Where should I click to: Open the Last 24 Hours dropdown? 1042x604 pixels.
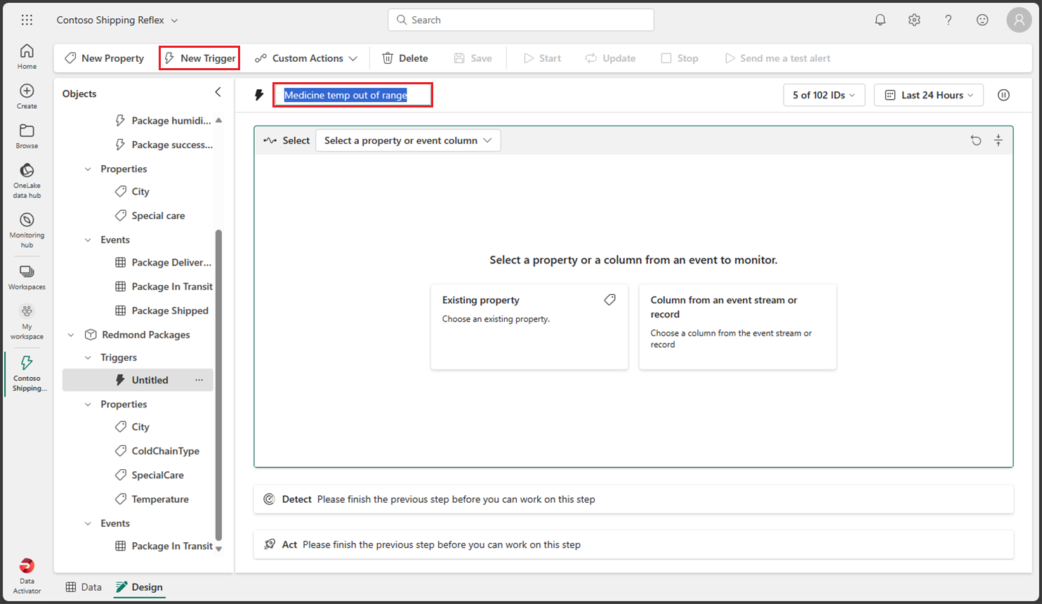pos(929,95)
